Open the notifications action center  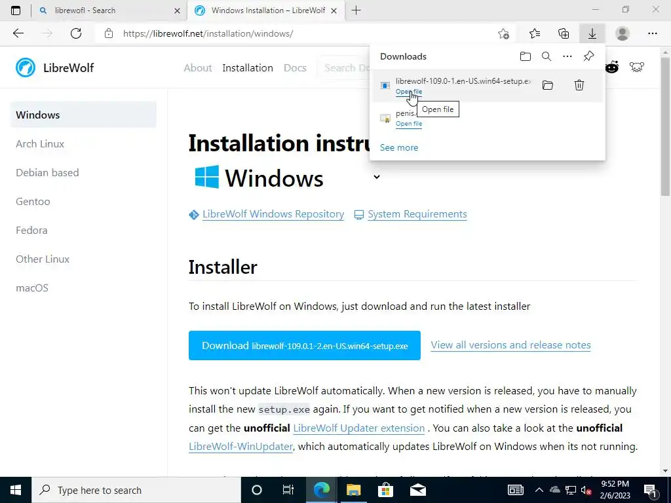(x=650, y=491)
